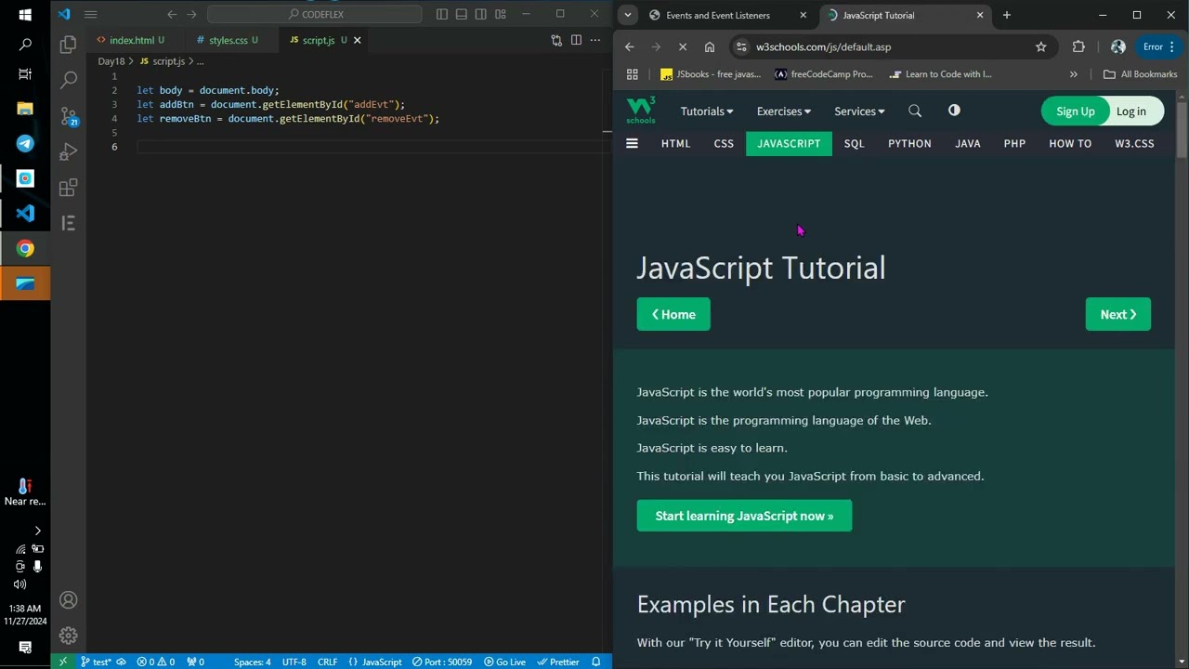This screenshot has height=669, width=1189.
Task: Close the script.js editor tab
Action: pyautogui.click(x=357, y=40)
